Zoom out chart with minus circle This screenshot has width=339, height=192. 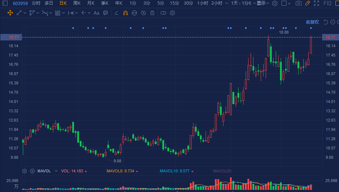[333, 22]
